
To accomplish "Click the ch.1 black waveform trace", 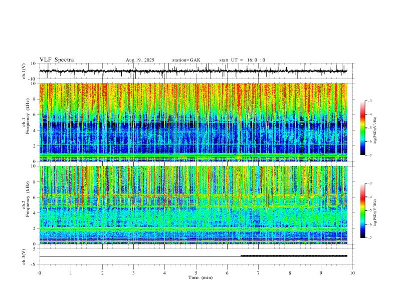I will [193, 71].
